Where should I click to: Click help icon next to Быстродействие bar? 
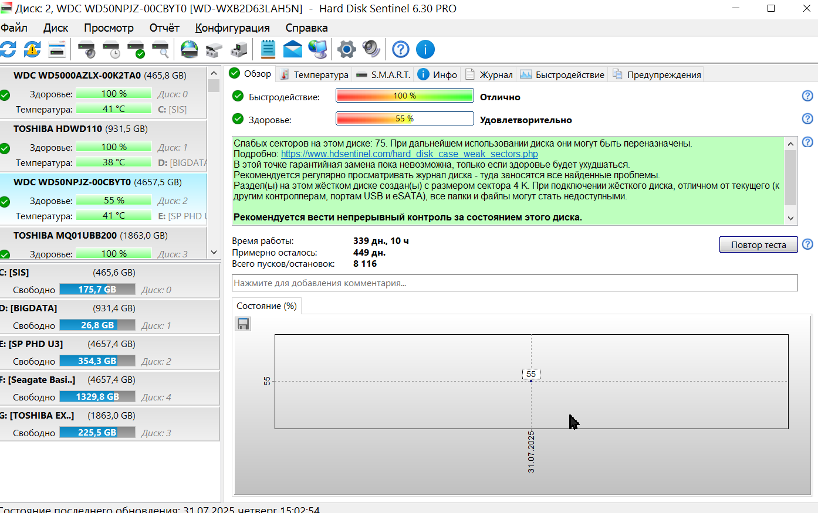click(807, 96)
